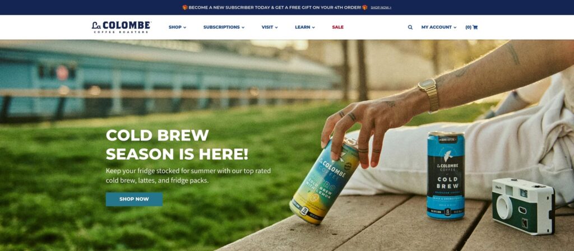Click the subscriber promo banner text
The height and width of the screenshot is (251, 574).
275,7
